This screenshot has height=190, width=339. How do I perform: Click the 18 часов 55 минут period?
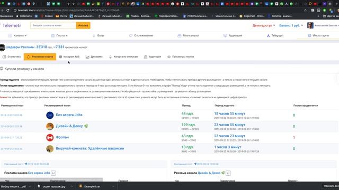[x=229, y=113]
